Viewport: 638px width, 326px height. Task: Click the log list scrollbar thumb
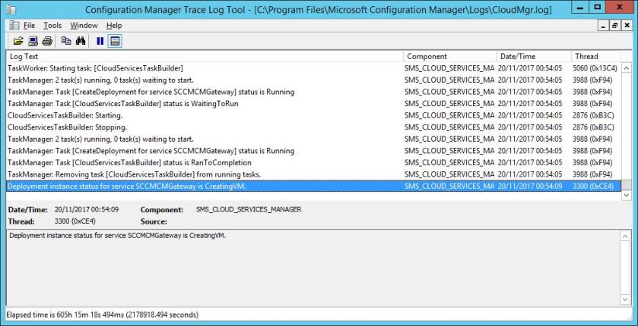point(627,185)
